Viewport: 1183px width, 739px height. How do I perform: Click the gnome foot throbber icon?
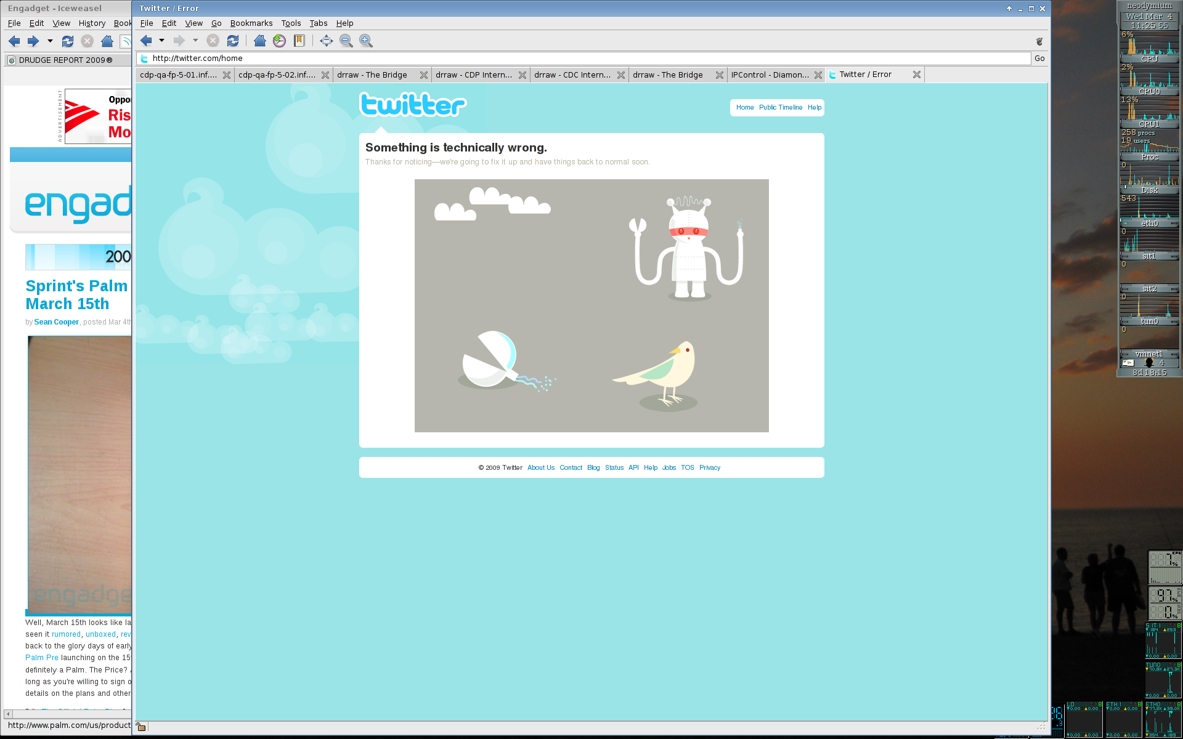[1039, 41]
